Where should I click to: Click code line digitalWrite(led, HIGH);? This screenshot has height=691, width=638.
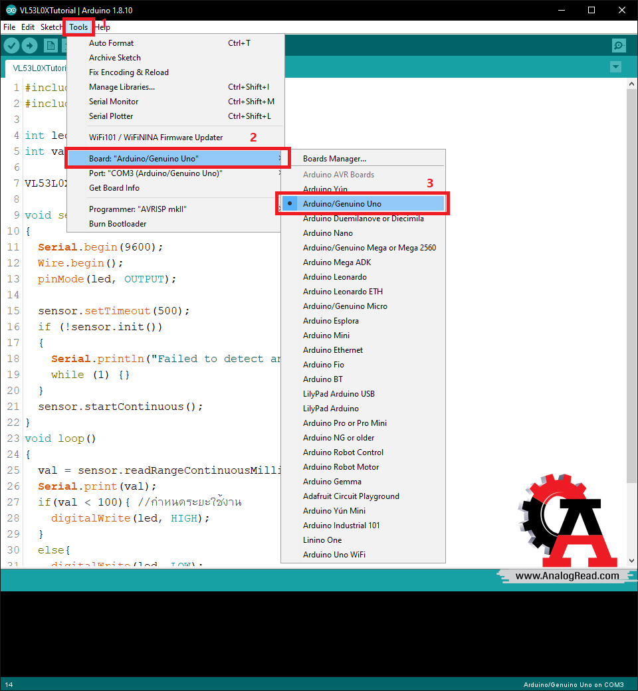tap(130, 518)
